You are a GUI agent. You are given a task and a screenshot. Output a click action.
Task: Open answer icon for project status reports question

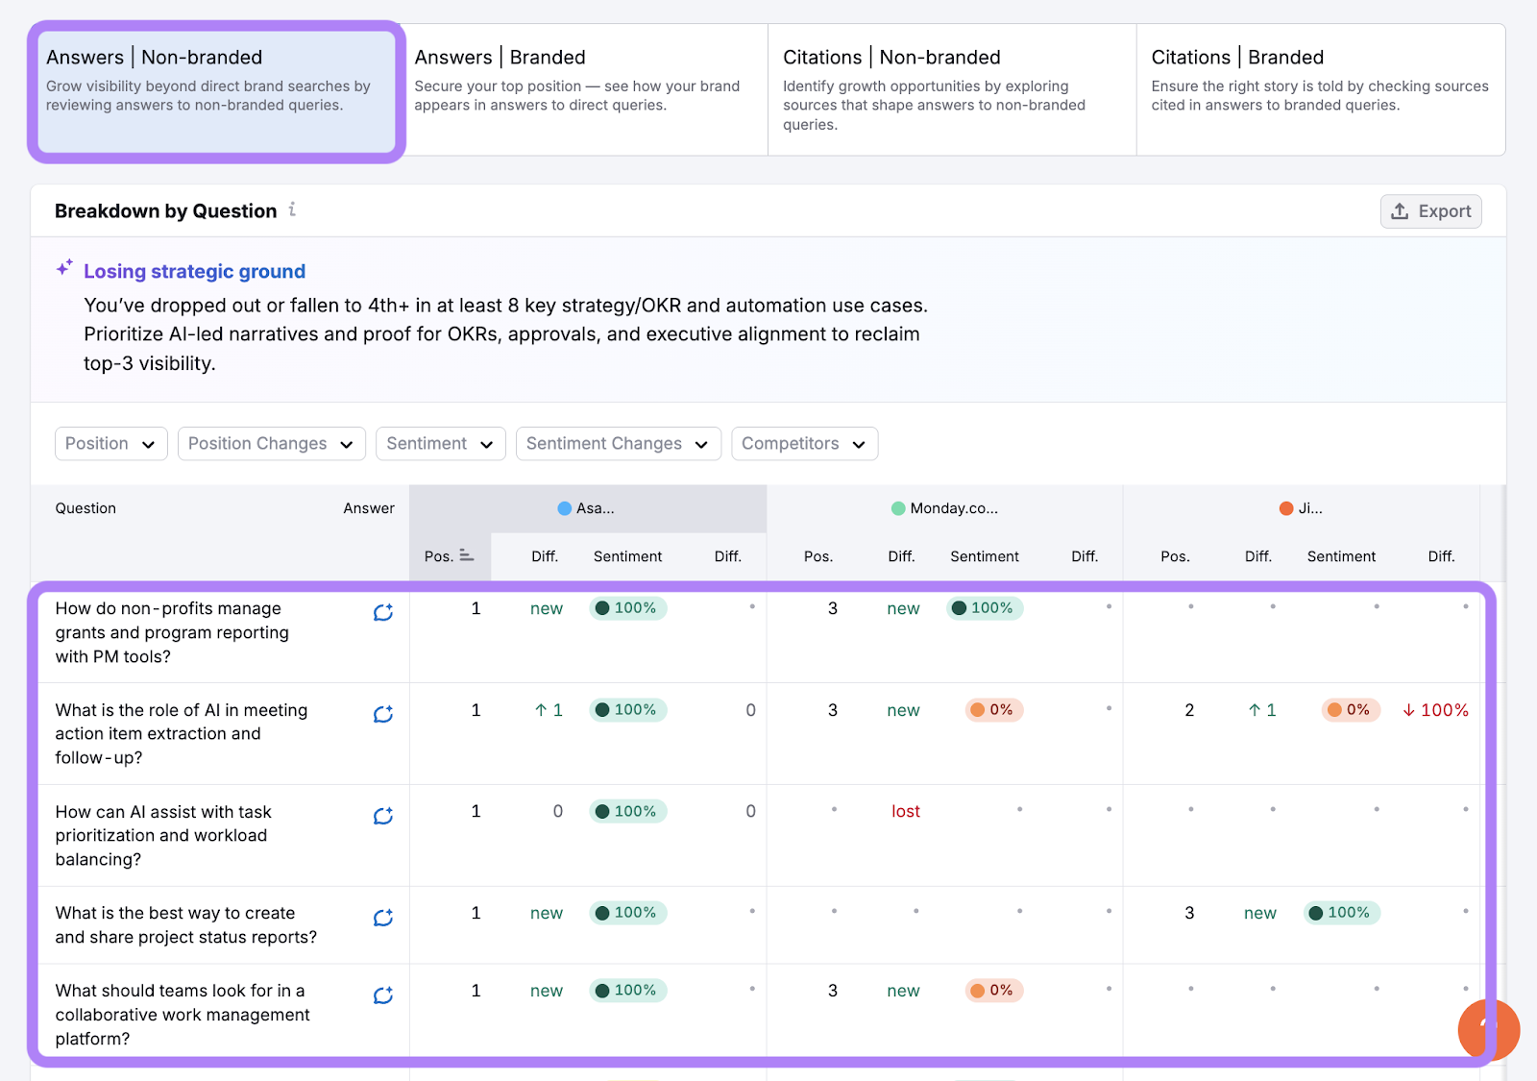coord(383,918)
